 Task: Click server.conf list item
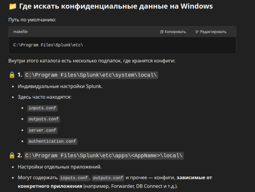coord(42,130)
